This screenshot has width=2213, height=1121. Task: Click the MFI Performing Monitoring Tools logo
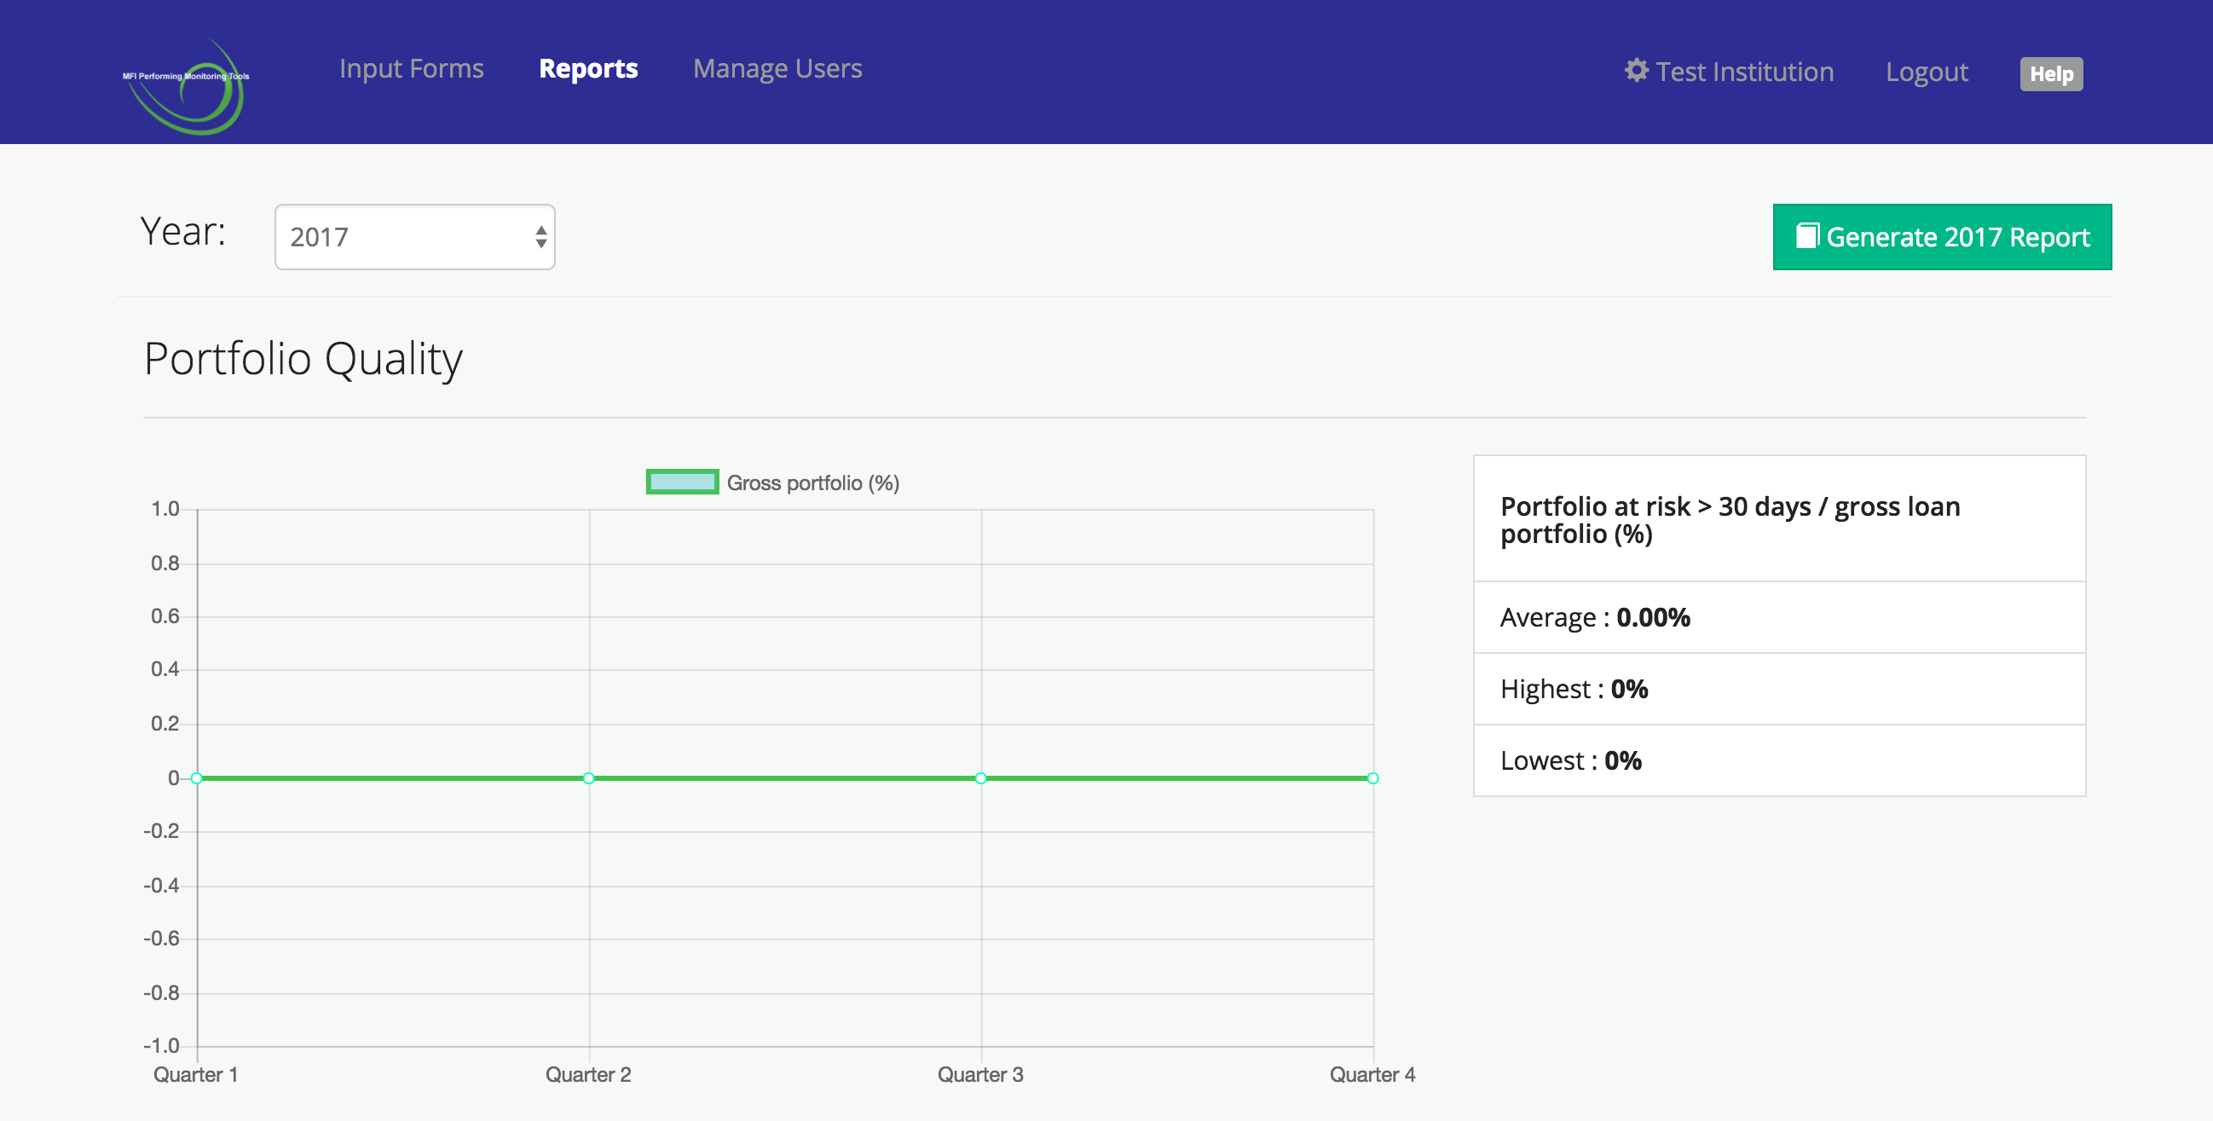[x=187, y=86]
